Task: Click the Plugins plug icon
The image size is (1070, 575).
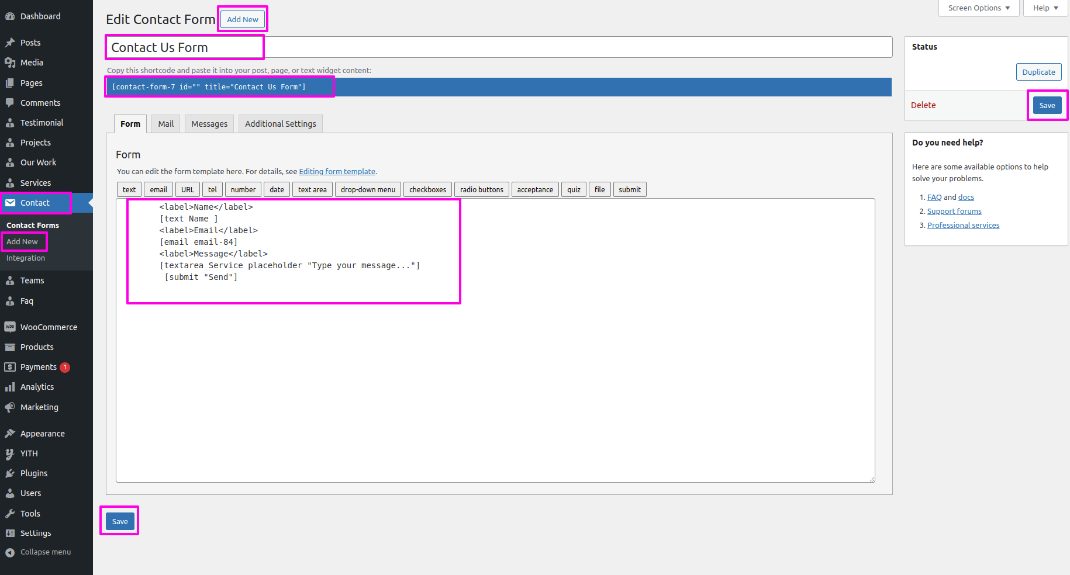Action: [10, 473]
